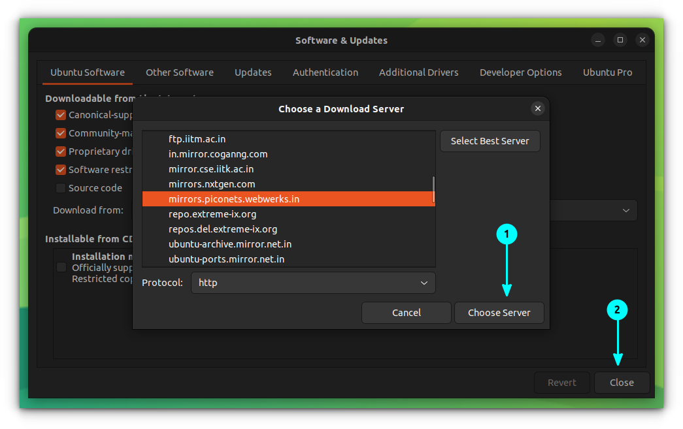Enable the Source code checkbox
The width and height of the screenshot is (683, 429).
[61, 188]
